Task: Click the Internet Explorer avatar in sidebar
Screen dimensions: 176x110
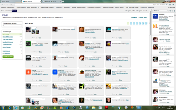Action: [155, 81]
